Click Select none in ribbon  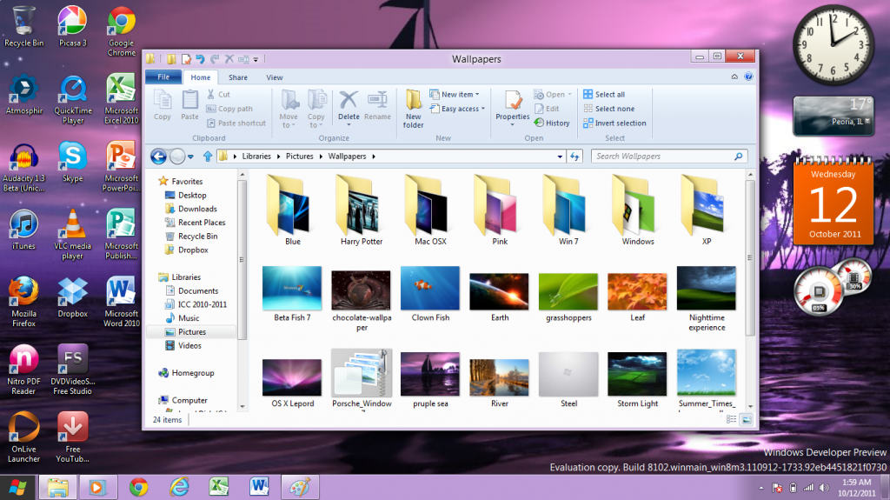pyautogui.click(x=609, y=109)
